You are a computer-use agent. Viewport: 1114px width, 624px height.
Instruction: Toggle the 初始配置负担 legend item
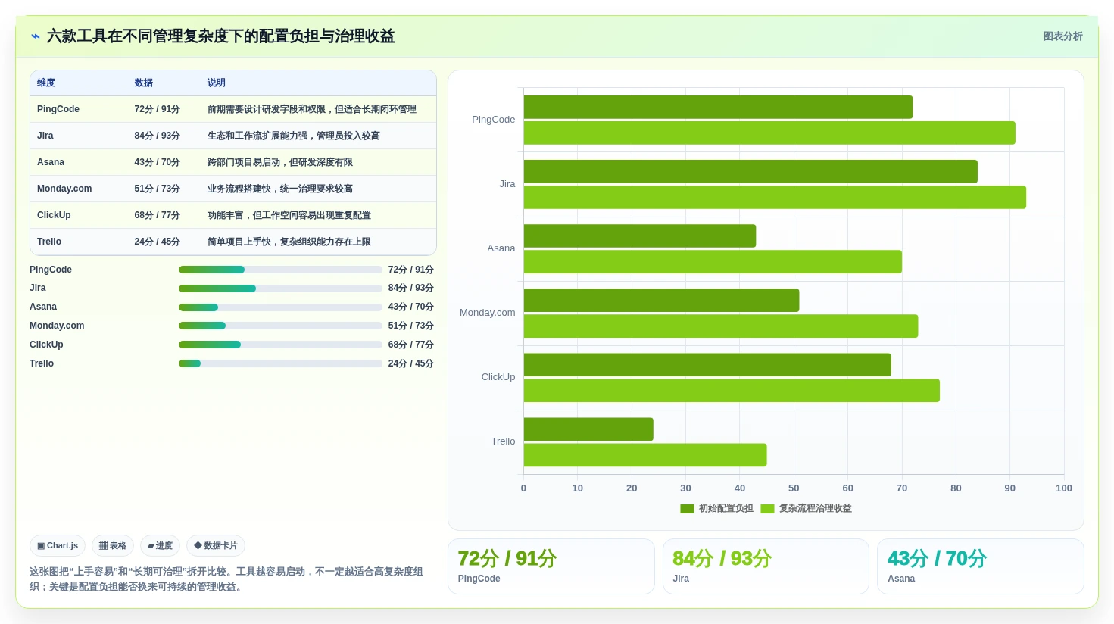(716, 509)
